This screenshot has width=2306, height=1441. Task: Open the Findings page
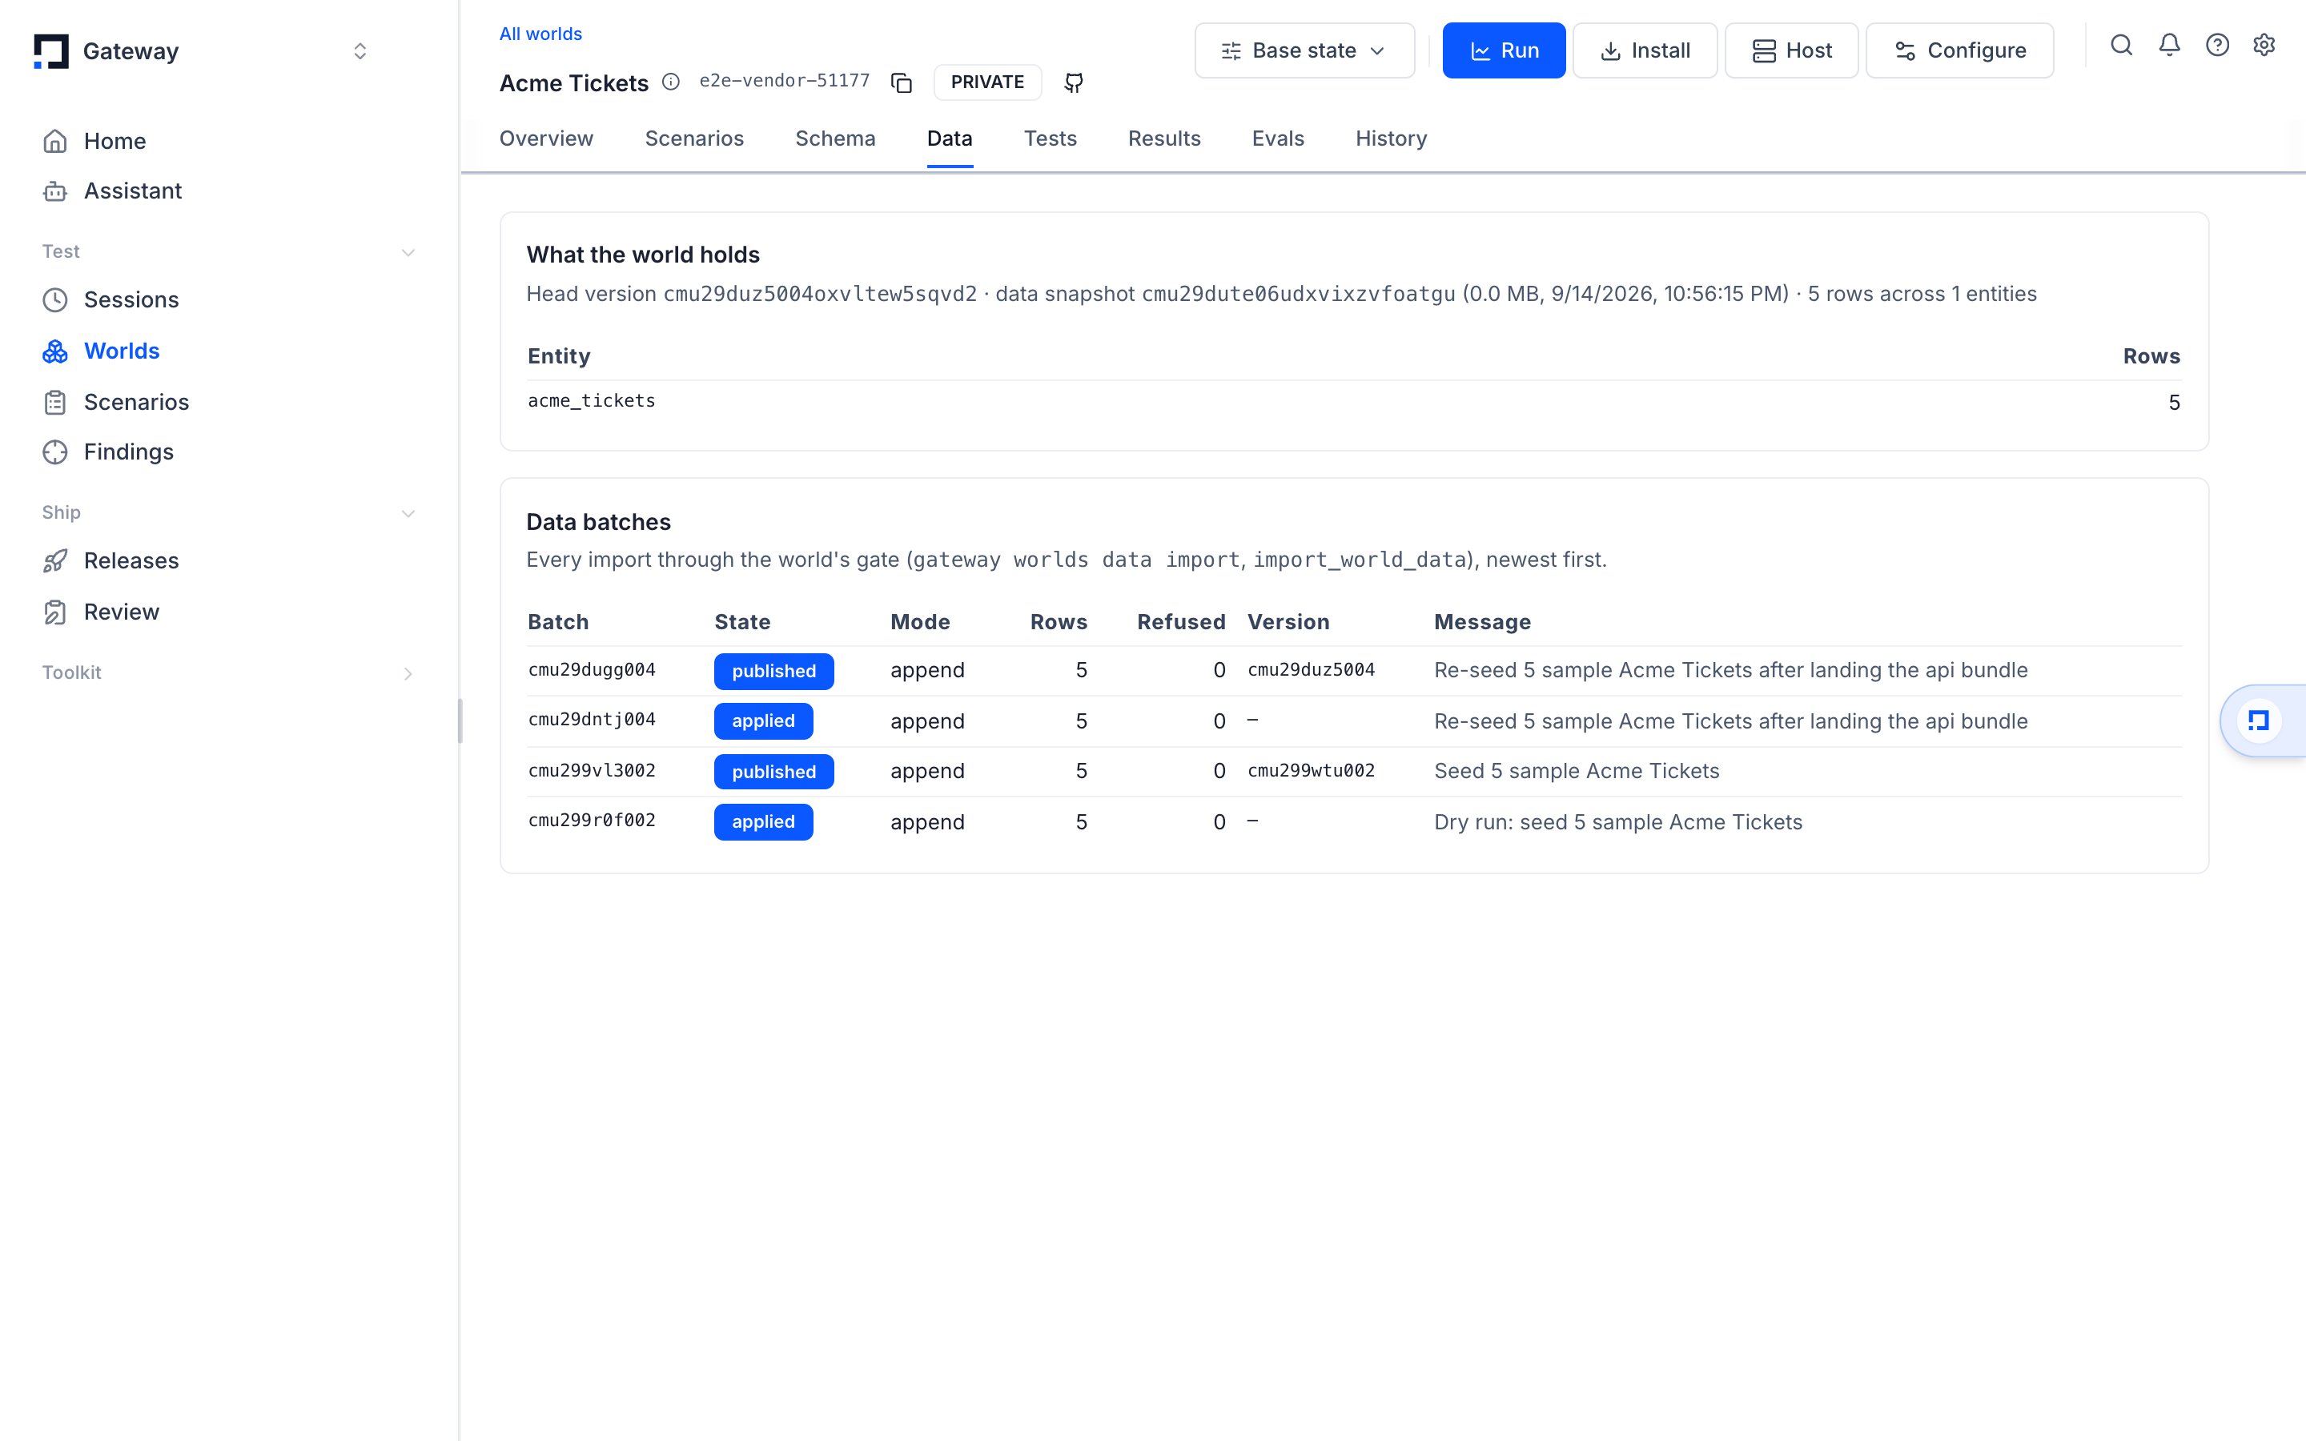(x=107, y=452)
